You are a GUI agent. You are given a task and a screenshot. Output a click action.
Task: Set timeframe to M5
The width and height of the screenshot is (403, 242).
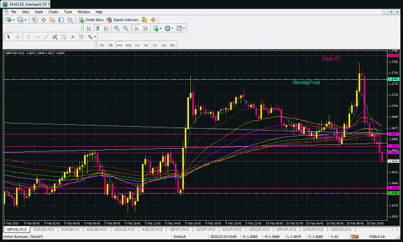tap(111, 45)
